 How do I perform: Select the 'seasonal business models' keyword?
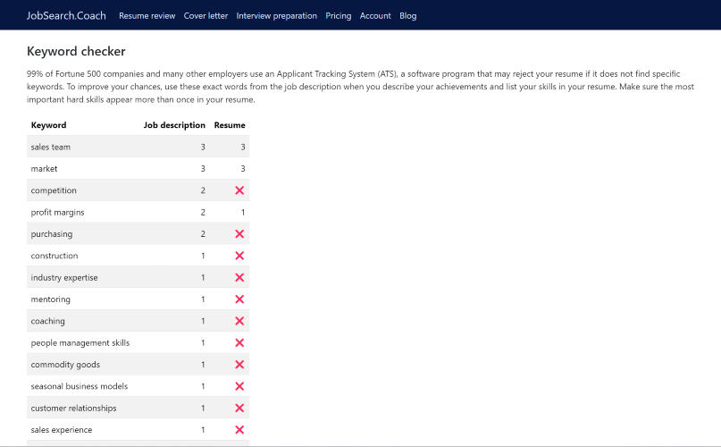point(80,386)
